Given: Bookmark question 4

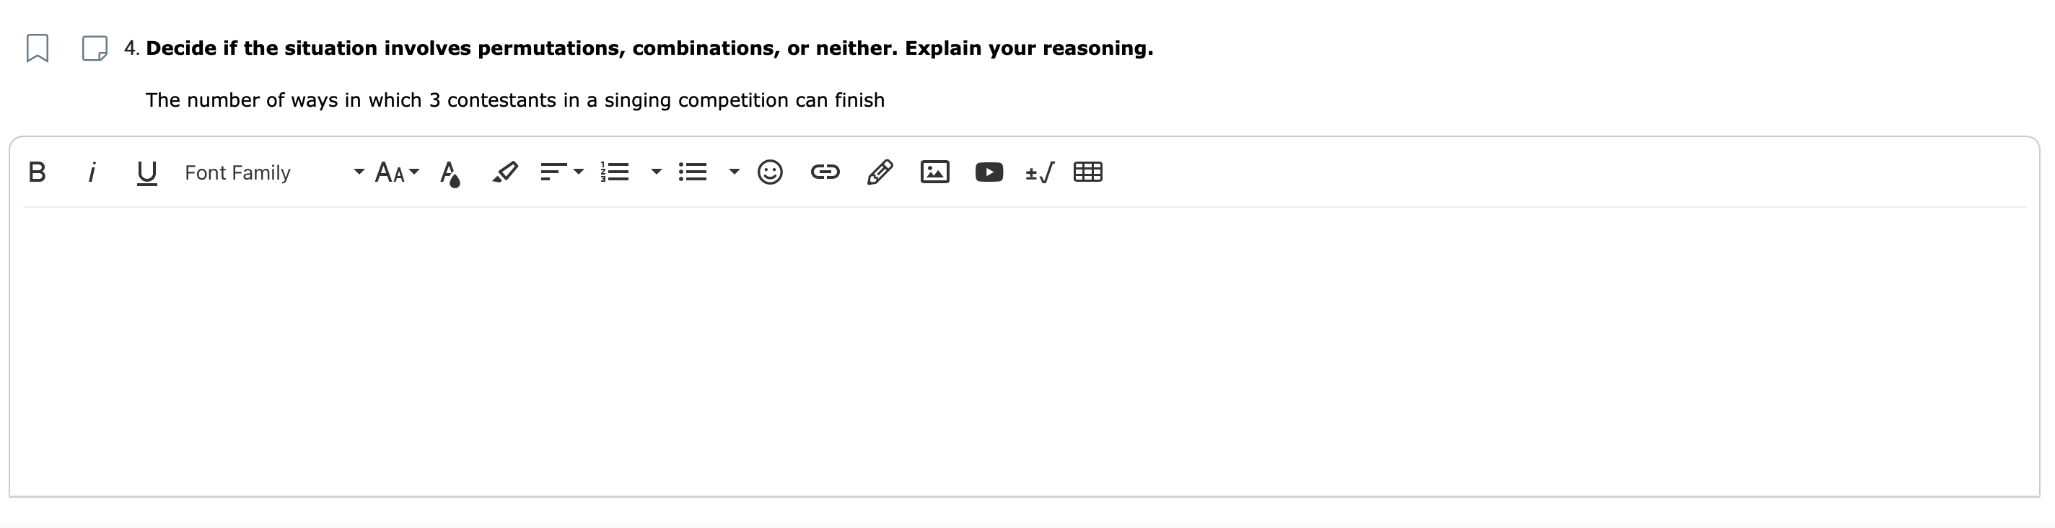Looking at the screenshot, I should [x=36, y=50].
